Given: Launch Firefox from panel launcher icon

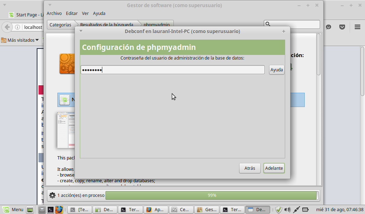Looking at the screenshot, I should (x=59, y=210).
